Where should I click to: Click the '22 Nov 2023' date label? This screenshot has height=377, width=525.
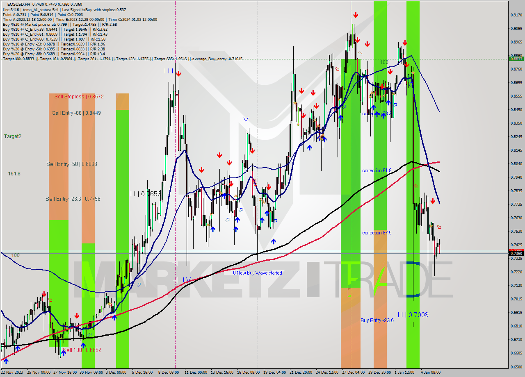click(x=12, y=372)
